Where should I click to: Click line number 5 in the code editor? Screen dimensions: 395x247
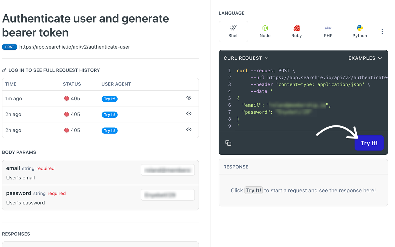(230, 98)
